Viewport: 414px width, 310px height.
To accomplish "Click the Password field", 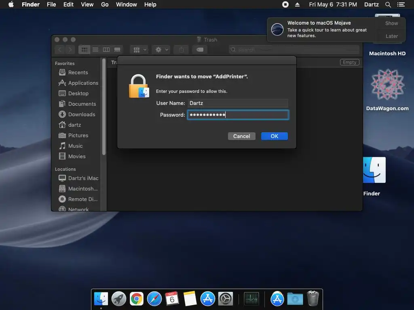I will pos(238,115).
